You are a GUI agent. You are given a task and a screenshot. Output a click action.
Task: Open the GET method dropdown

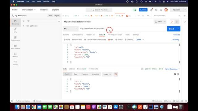(x=71, y=29)
